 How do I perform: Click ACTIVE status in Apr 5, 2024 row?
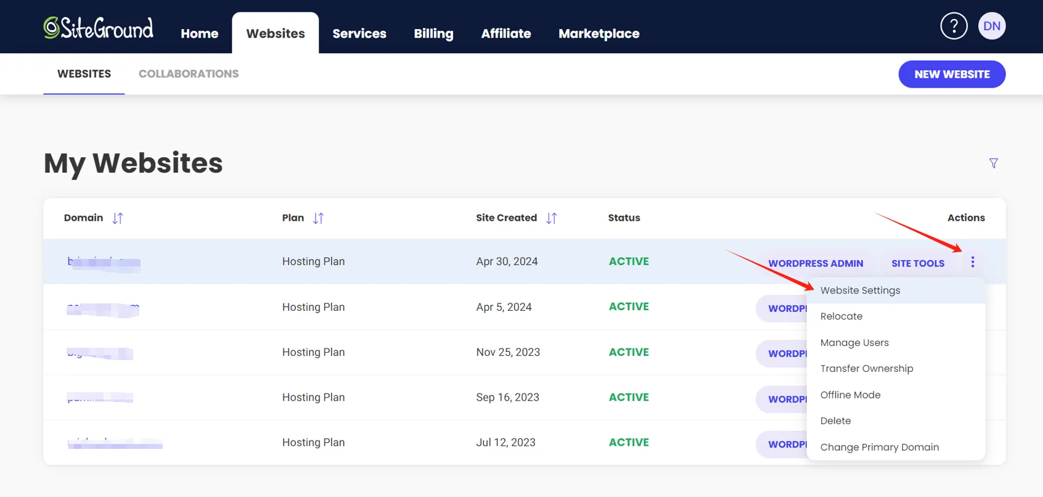click(x=629, y=306)
